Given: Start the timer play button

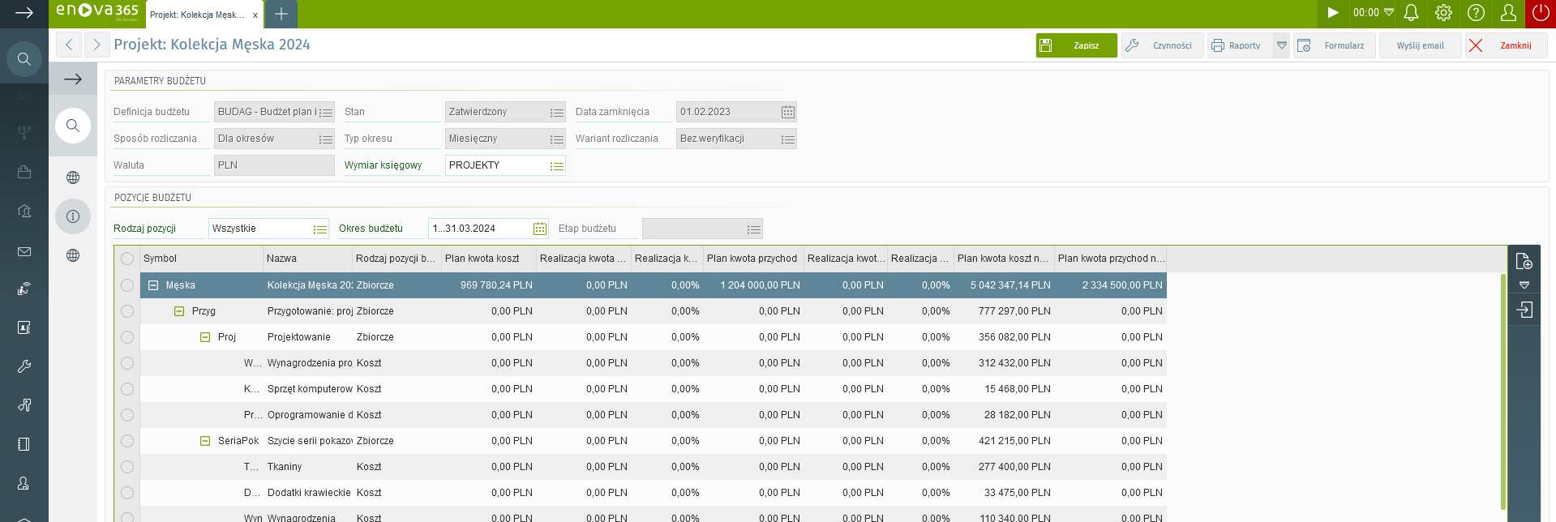Looking at the screenshot, I should click(1332, 13).
